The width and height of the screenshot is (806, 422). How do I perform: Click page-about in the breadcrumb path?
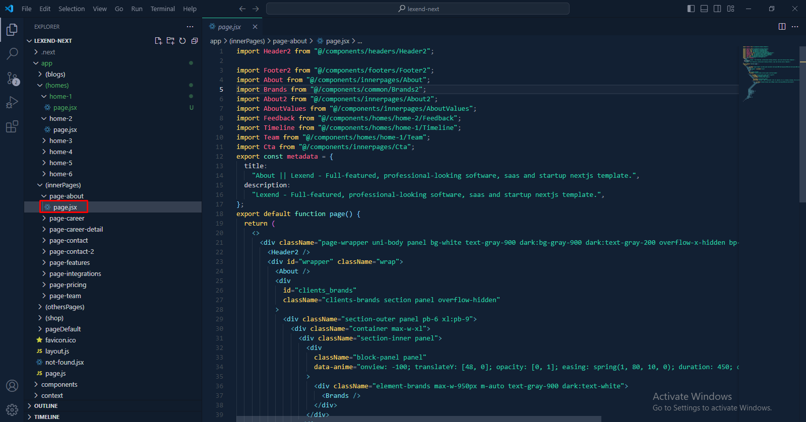(289, 41)
